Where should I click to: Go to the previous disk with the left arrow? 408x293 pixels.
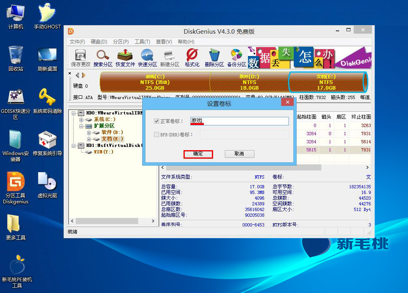point(77,75)
